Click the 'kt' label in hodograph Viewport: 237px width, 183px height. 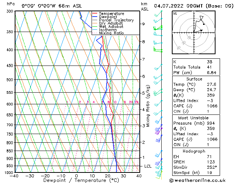coord(175,14)
